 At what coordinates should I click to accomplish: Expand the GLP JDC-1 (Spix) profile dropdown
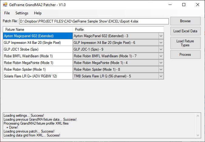coord(161,49)
